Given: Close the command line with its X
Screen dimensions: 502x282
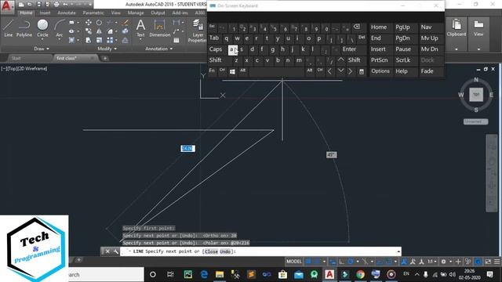Looking at the screenshot, I should click(107, 251).
